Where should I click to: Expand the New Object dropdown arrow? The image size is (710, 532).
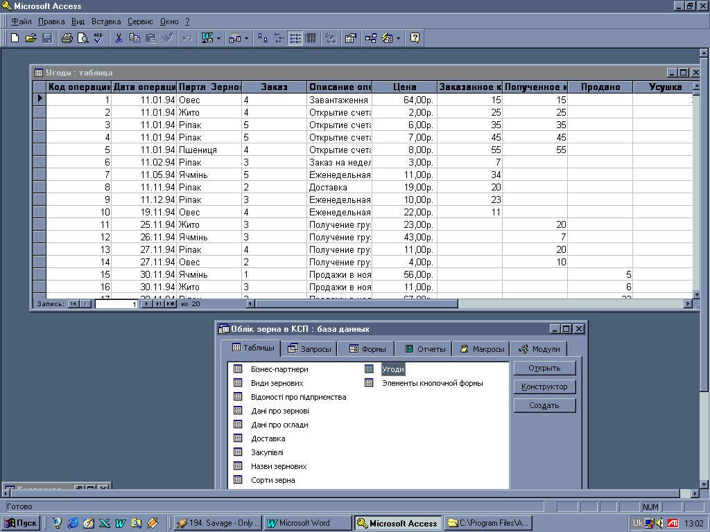tap(398, 38)
